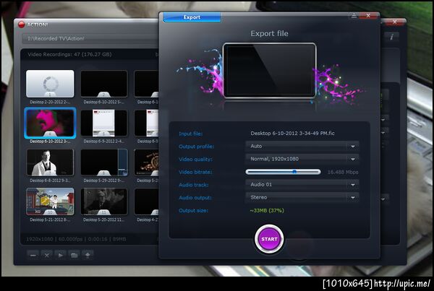Click the upload arrow icon in bottom toolbar
The width and height of the screenshot is (434, 291).
88,255
